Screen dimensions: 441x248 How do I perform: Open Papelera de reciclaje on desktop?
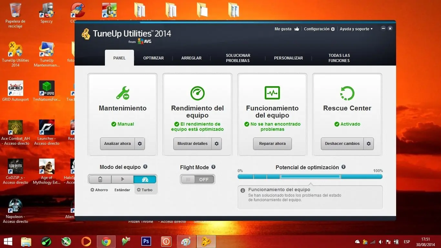[x=15, y=15]
